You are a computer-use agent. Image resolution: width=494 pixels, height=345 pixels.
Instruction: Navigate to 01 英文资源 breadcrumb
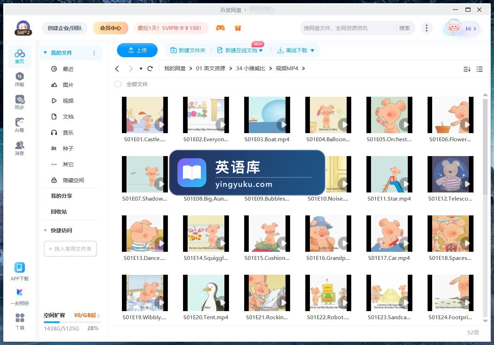pyautogui.click(x=211, y=69)
